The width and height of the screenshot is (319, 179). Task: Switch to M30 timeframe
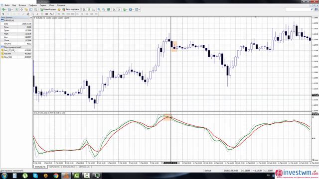(73, 14)
